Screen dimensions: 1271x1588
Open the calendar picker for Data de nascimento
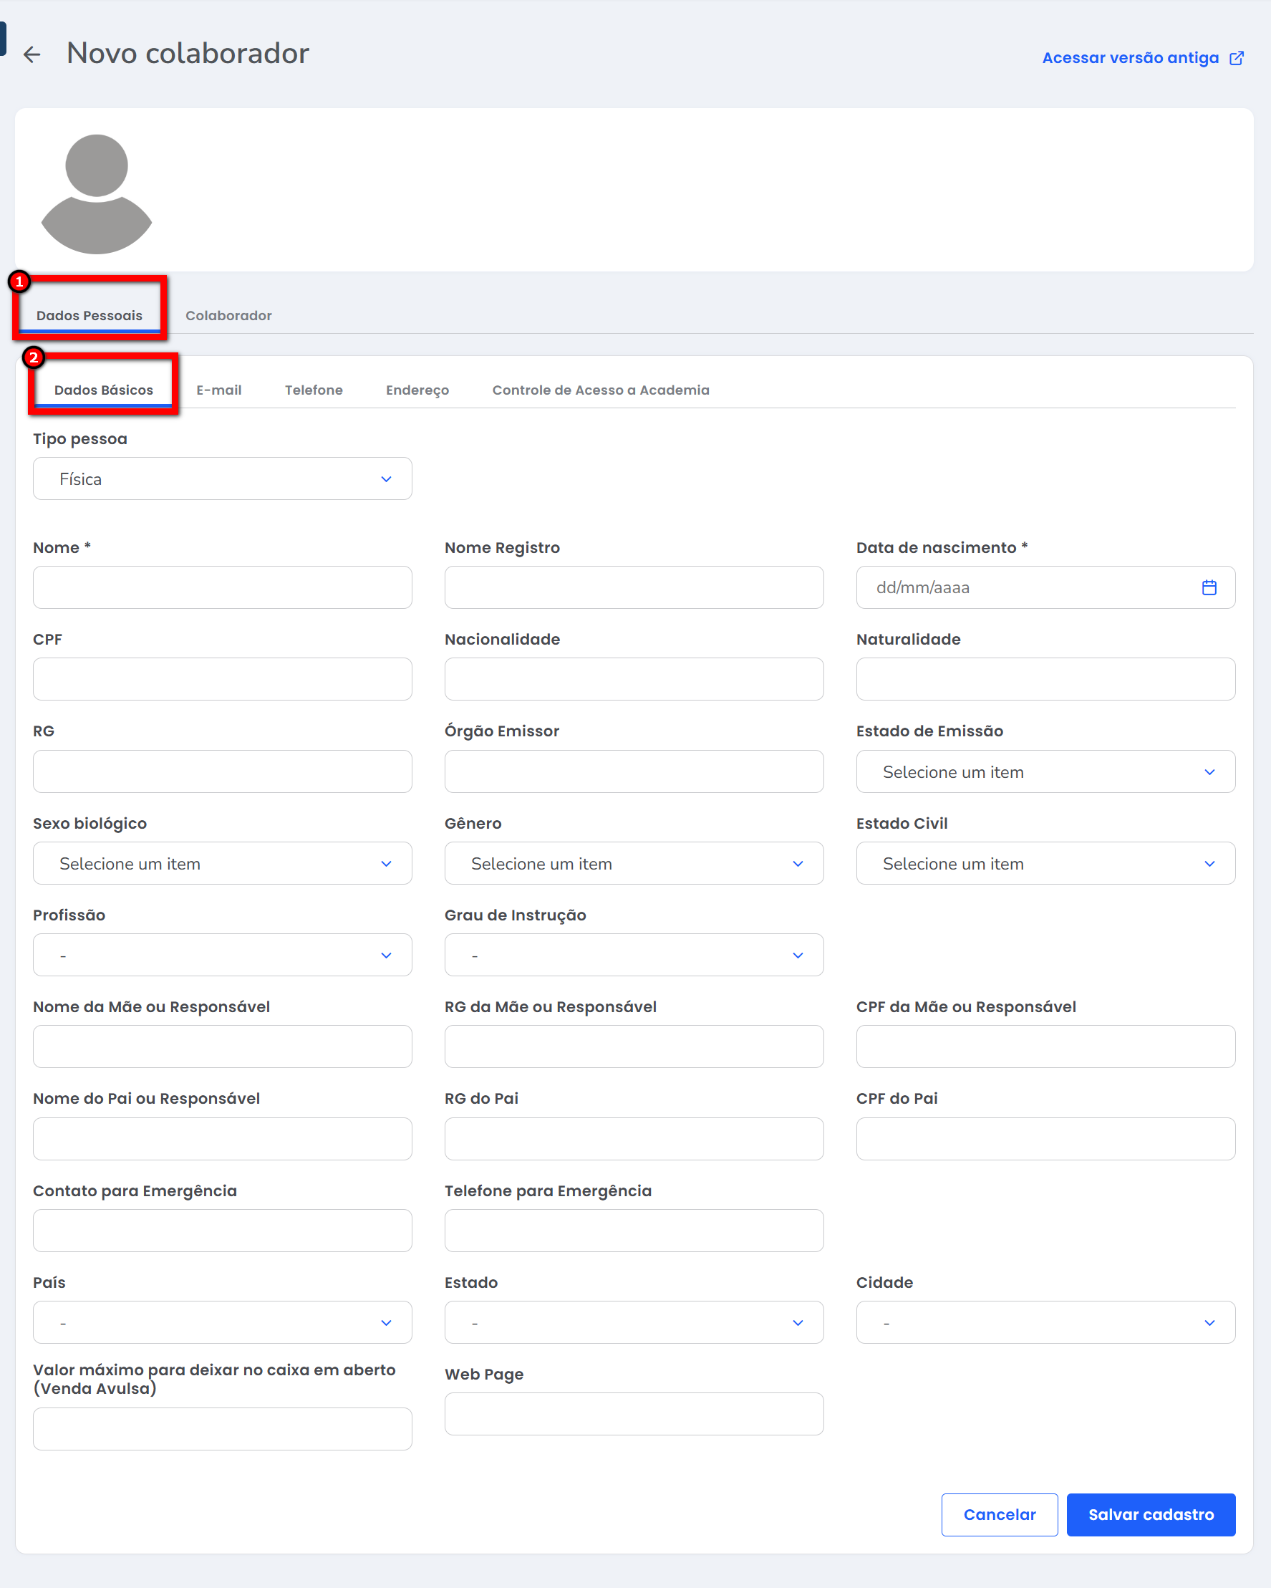pyautogui.click(x=1209, y=587)
